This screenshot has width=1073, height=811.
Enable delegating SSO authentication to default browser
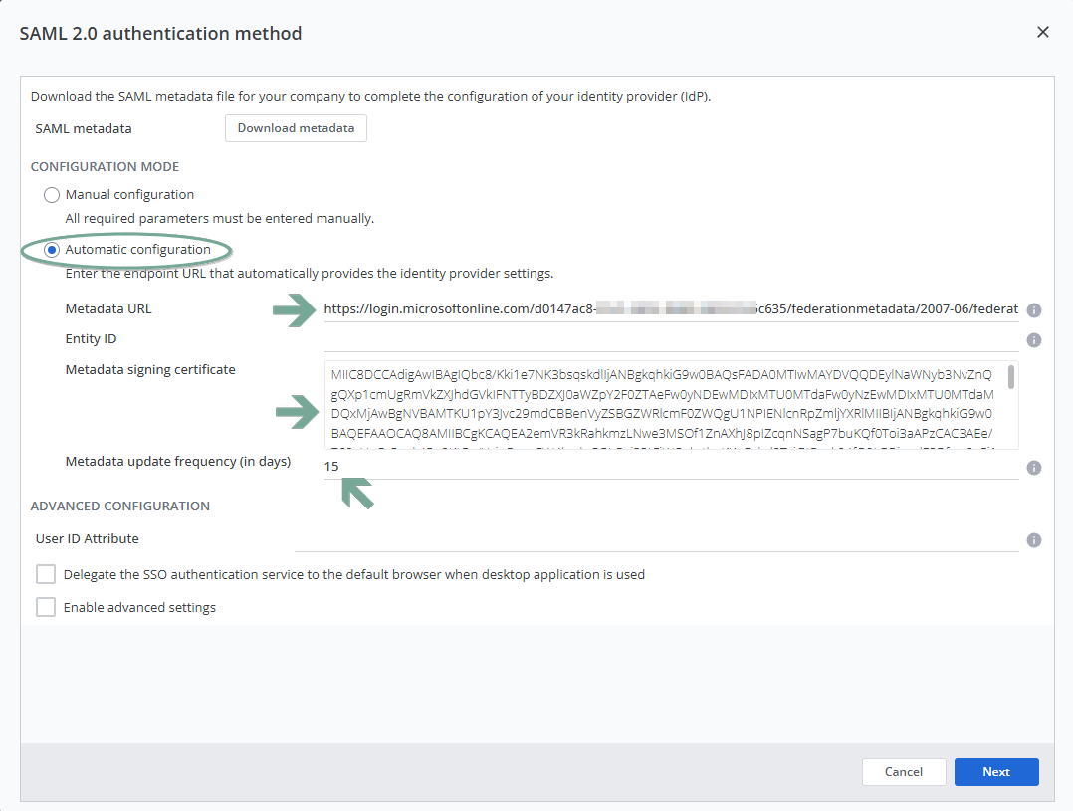pyautogui.click(x=46, y=574)
